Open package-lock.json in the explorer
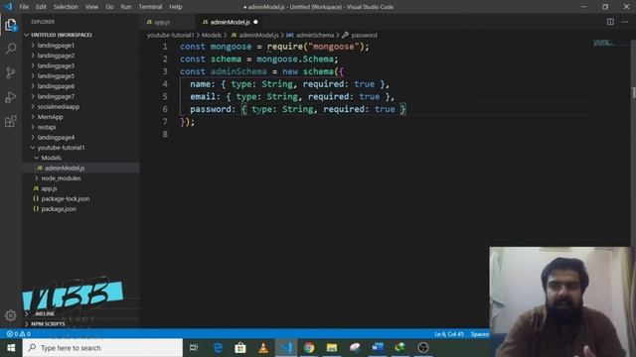Screen dimensions: 636x357 [x=66, y=198]
